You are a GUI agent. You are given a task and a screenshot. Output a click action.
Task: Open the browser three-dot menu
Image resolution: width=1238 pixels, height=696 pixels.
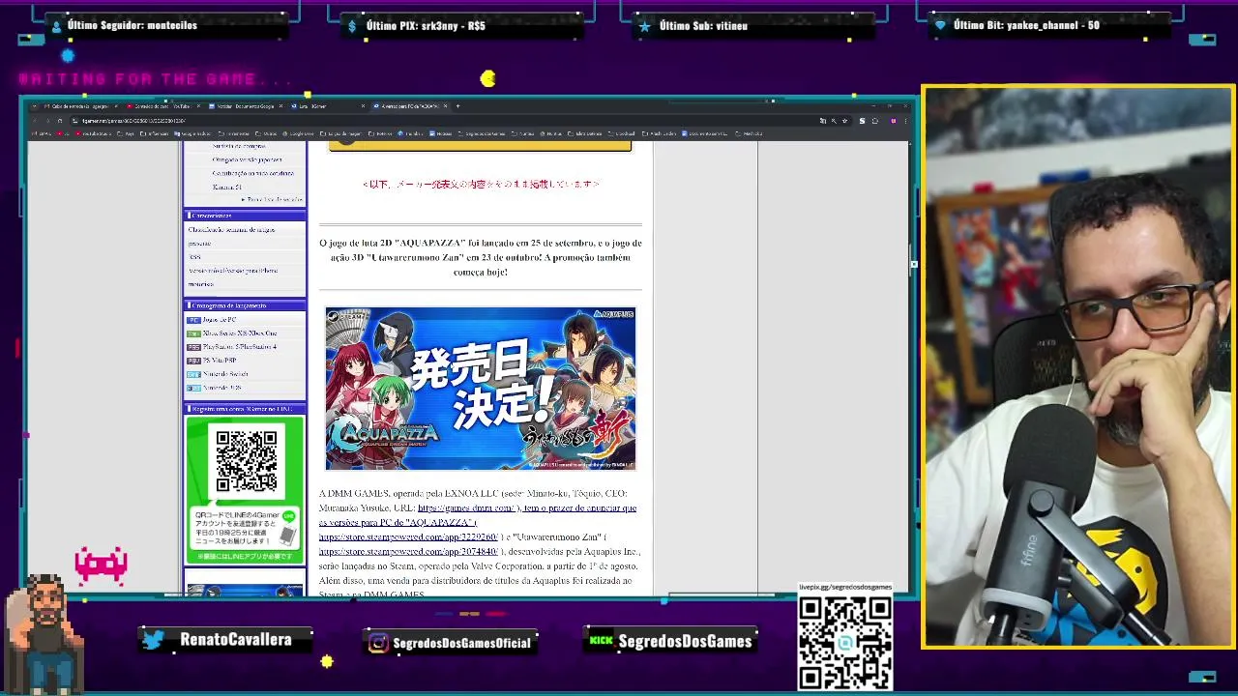click(906, 121)
